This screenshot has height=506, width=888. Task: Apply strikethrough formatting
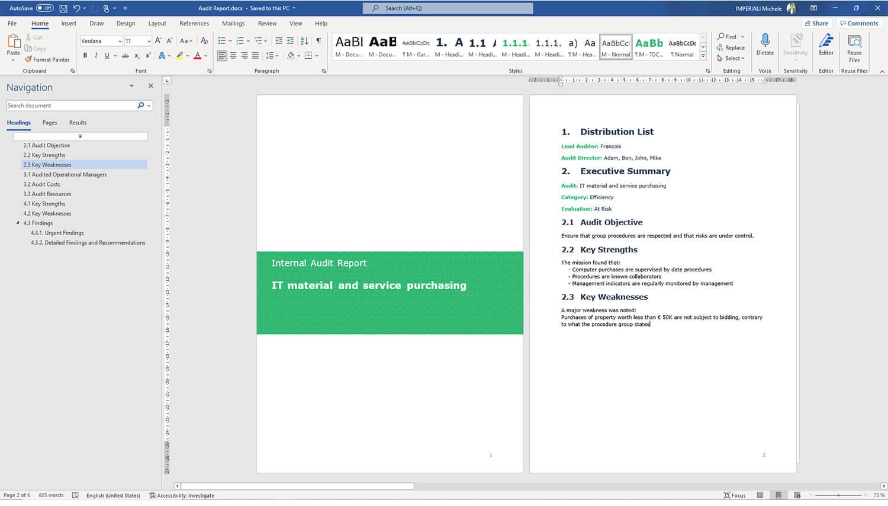coord(125,56)
